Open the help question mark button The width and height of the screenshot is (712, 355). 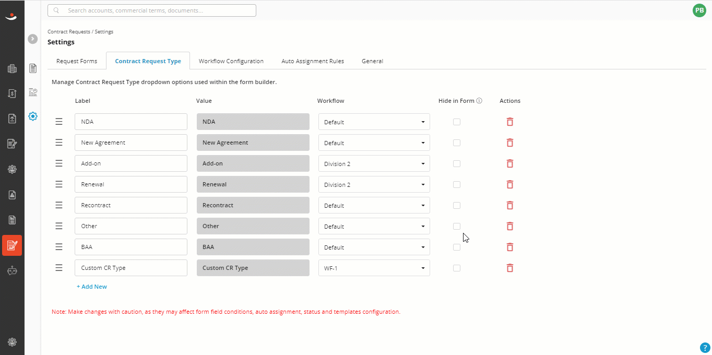[x=704, y=348]
